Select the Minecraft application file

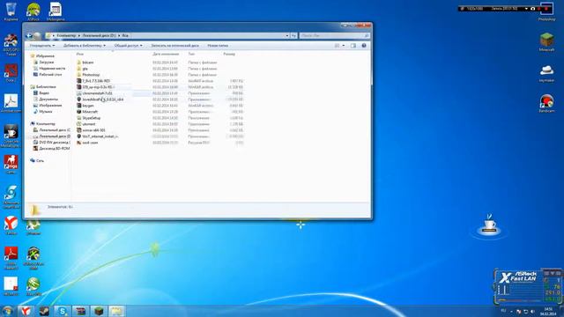pyautogui.click(x=90, y=112)
